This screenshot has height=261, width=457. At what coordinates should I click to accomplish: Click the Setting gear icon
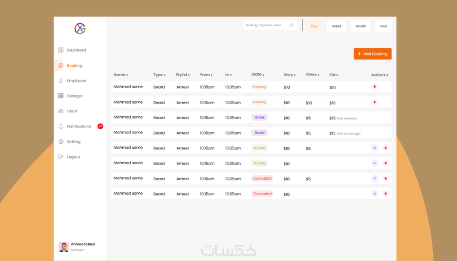61,142
